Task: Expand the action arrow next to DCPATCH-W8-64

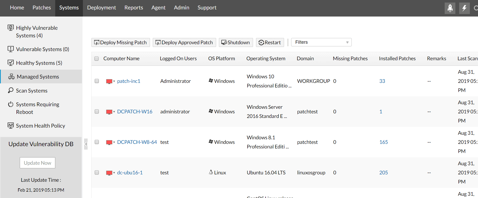Action: (114, 142)
